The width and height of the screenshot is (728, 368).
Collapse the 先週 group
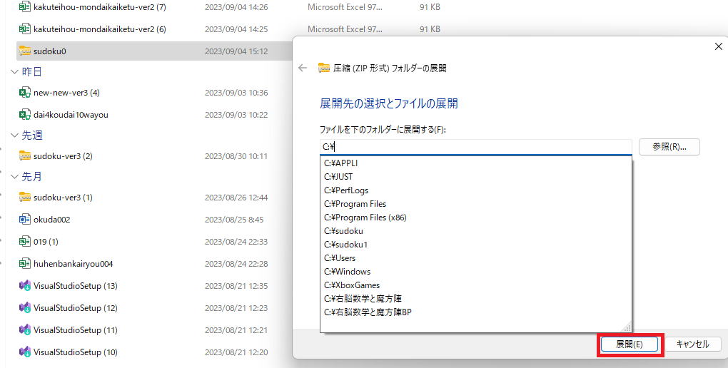click(14, 136)
